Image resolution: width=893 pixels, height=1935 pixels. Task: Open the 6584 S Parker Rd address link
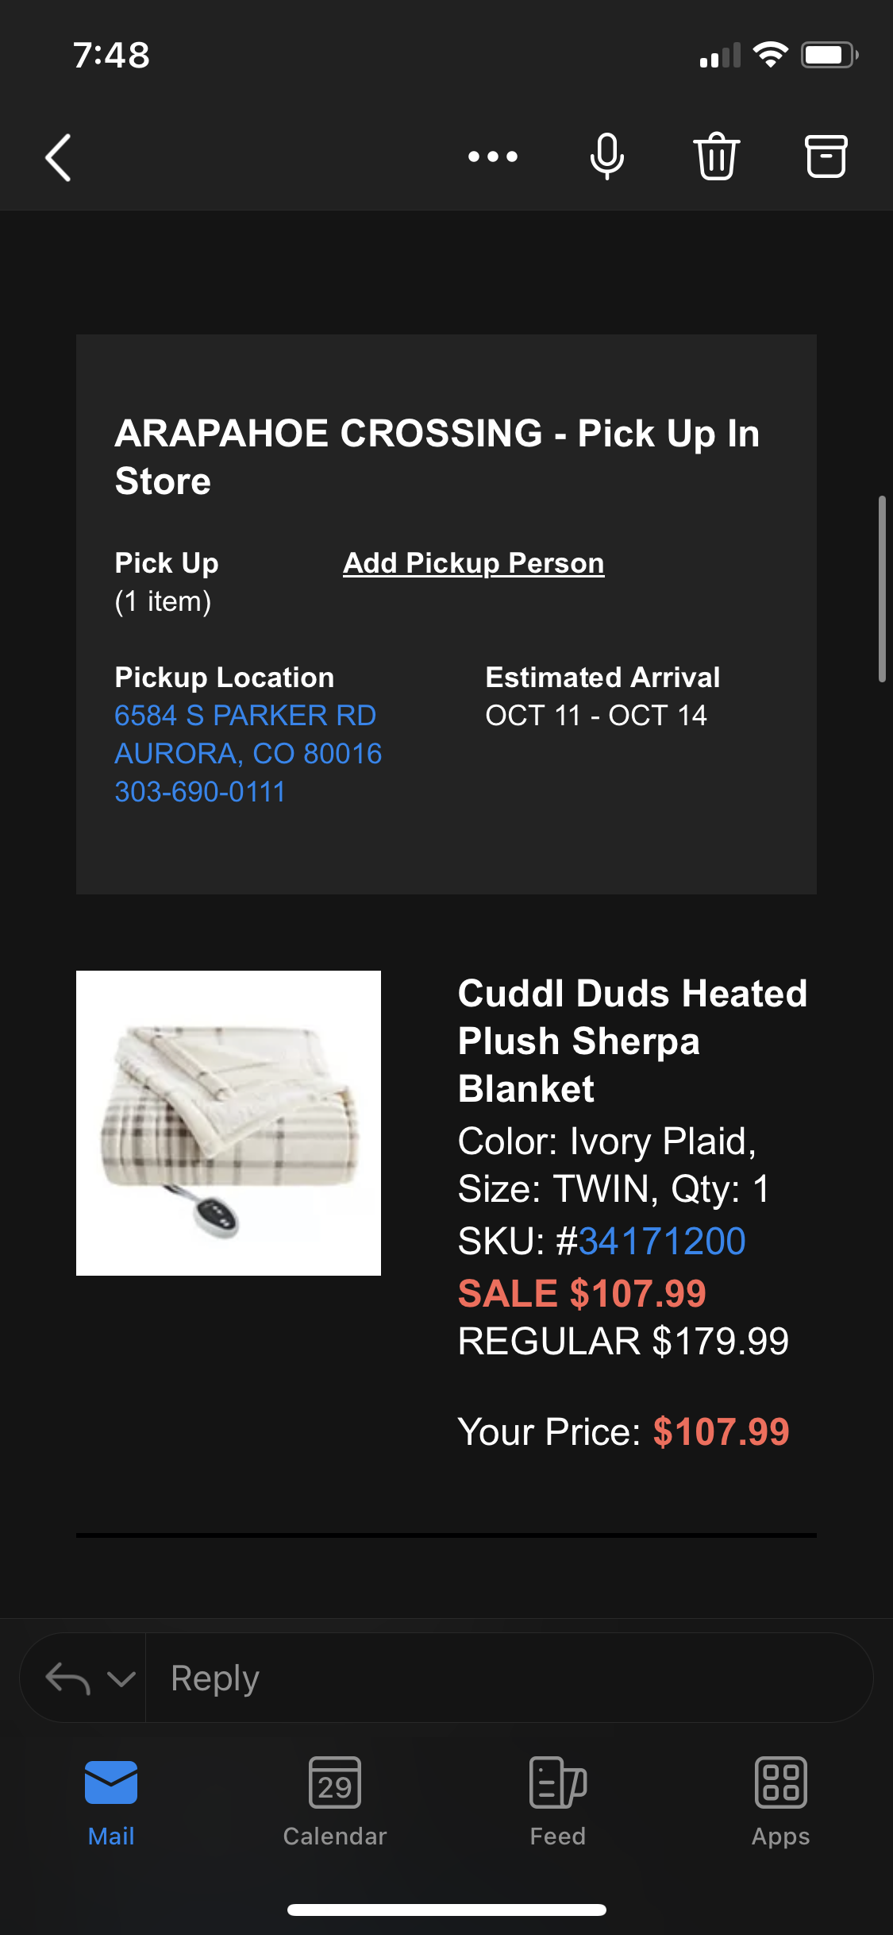tap(245, 716)
